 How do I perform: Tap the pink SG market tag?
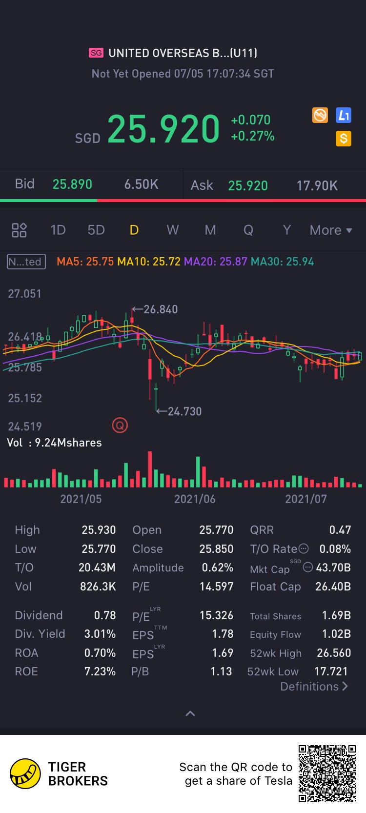coord(96,53)
